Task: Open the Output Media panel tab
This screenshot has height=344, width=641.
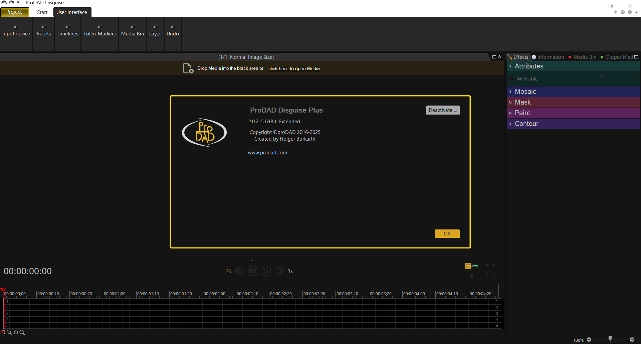Action: [x=617, y=57]
